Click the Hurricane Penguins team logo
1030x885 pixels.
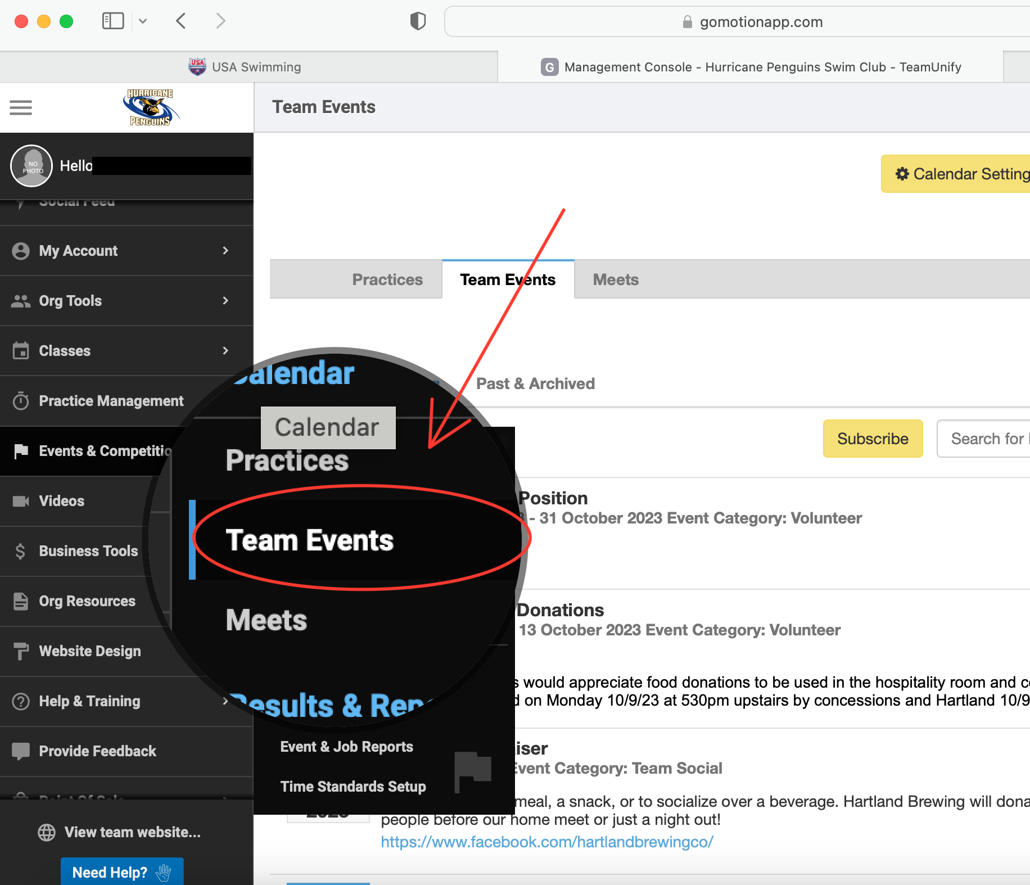coord(150,107)
